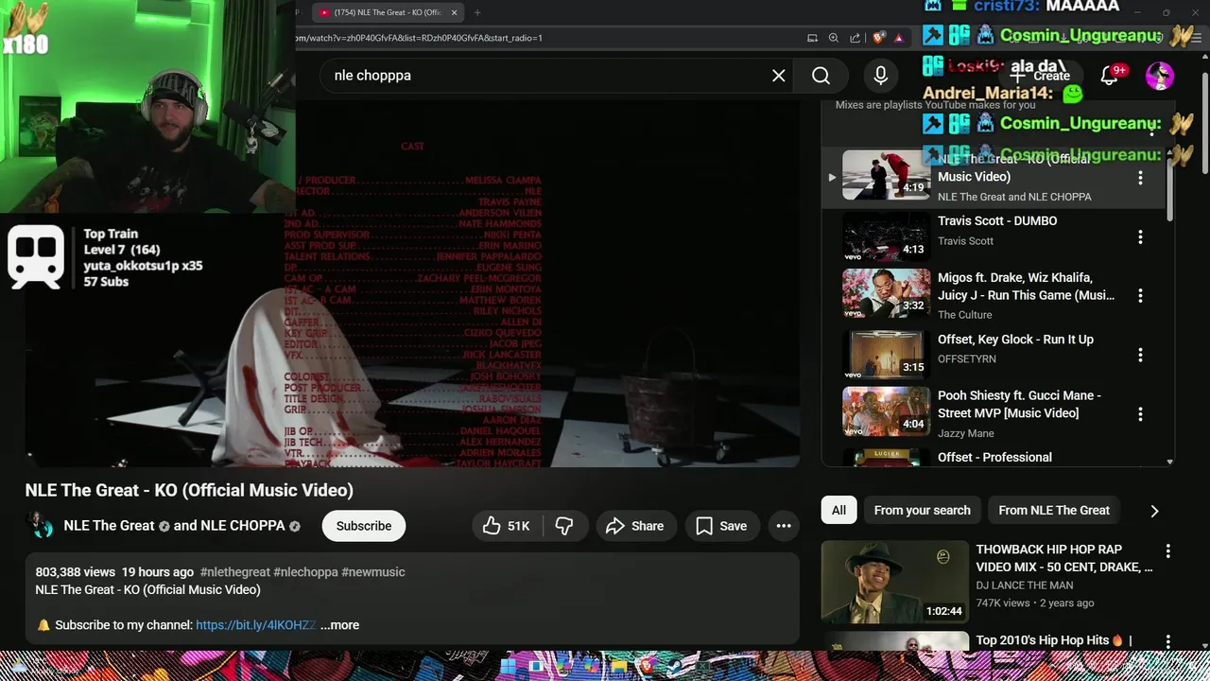Play Travis Scott - DUMBO thumbnail
1210x681 pixels.
(887, 236)
